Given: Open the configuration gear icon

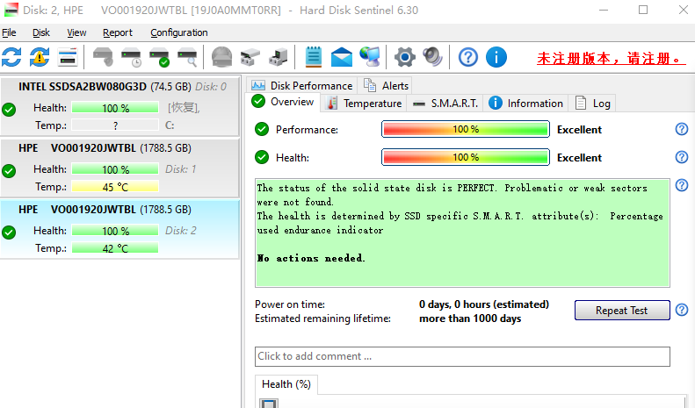Looking at the screenshot, I should tap(404, 58).
